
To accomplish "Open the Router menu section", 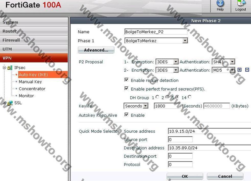I will [34, 31].
